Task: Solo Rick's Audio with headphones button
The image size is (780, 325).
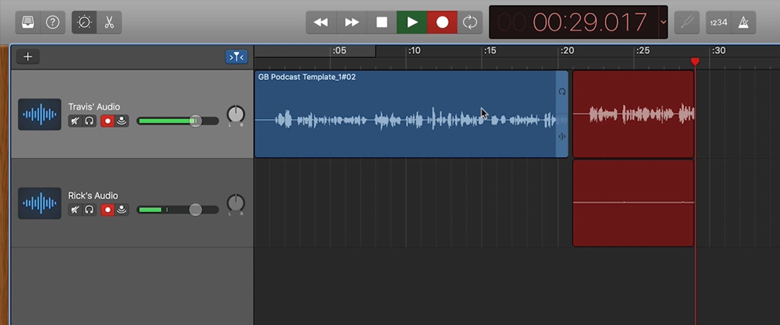Action: (x=89, y=210)
